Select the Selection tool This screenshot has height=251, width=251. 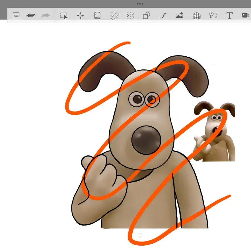[64, 16]
